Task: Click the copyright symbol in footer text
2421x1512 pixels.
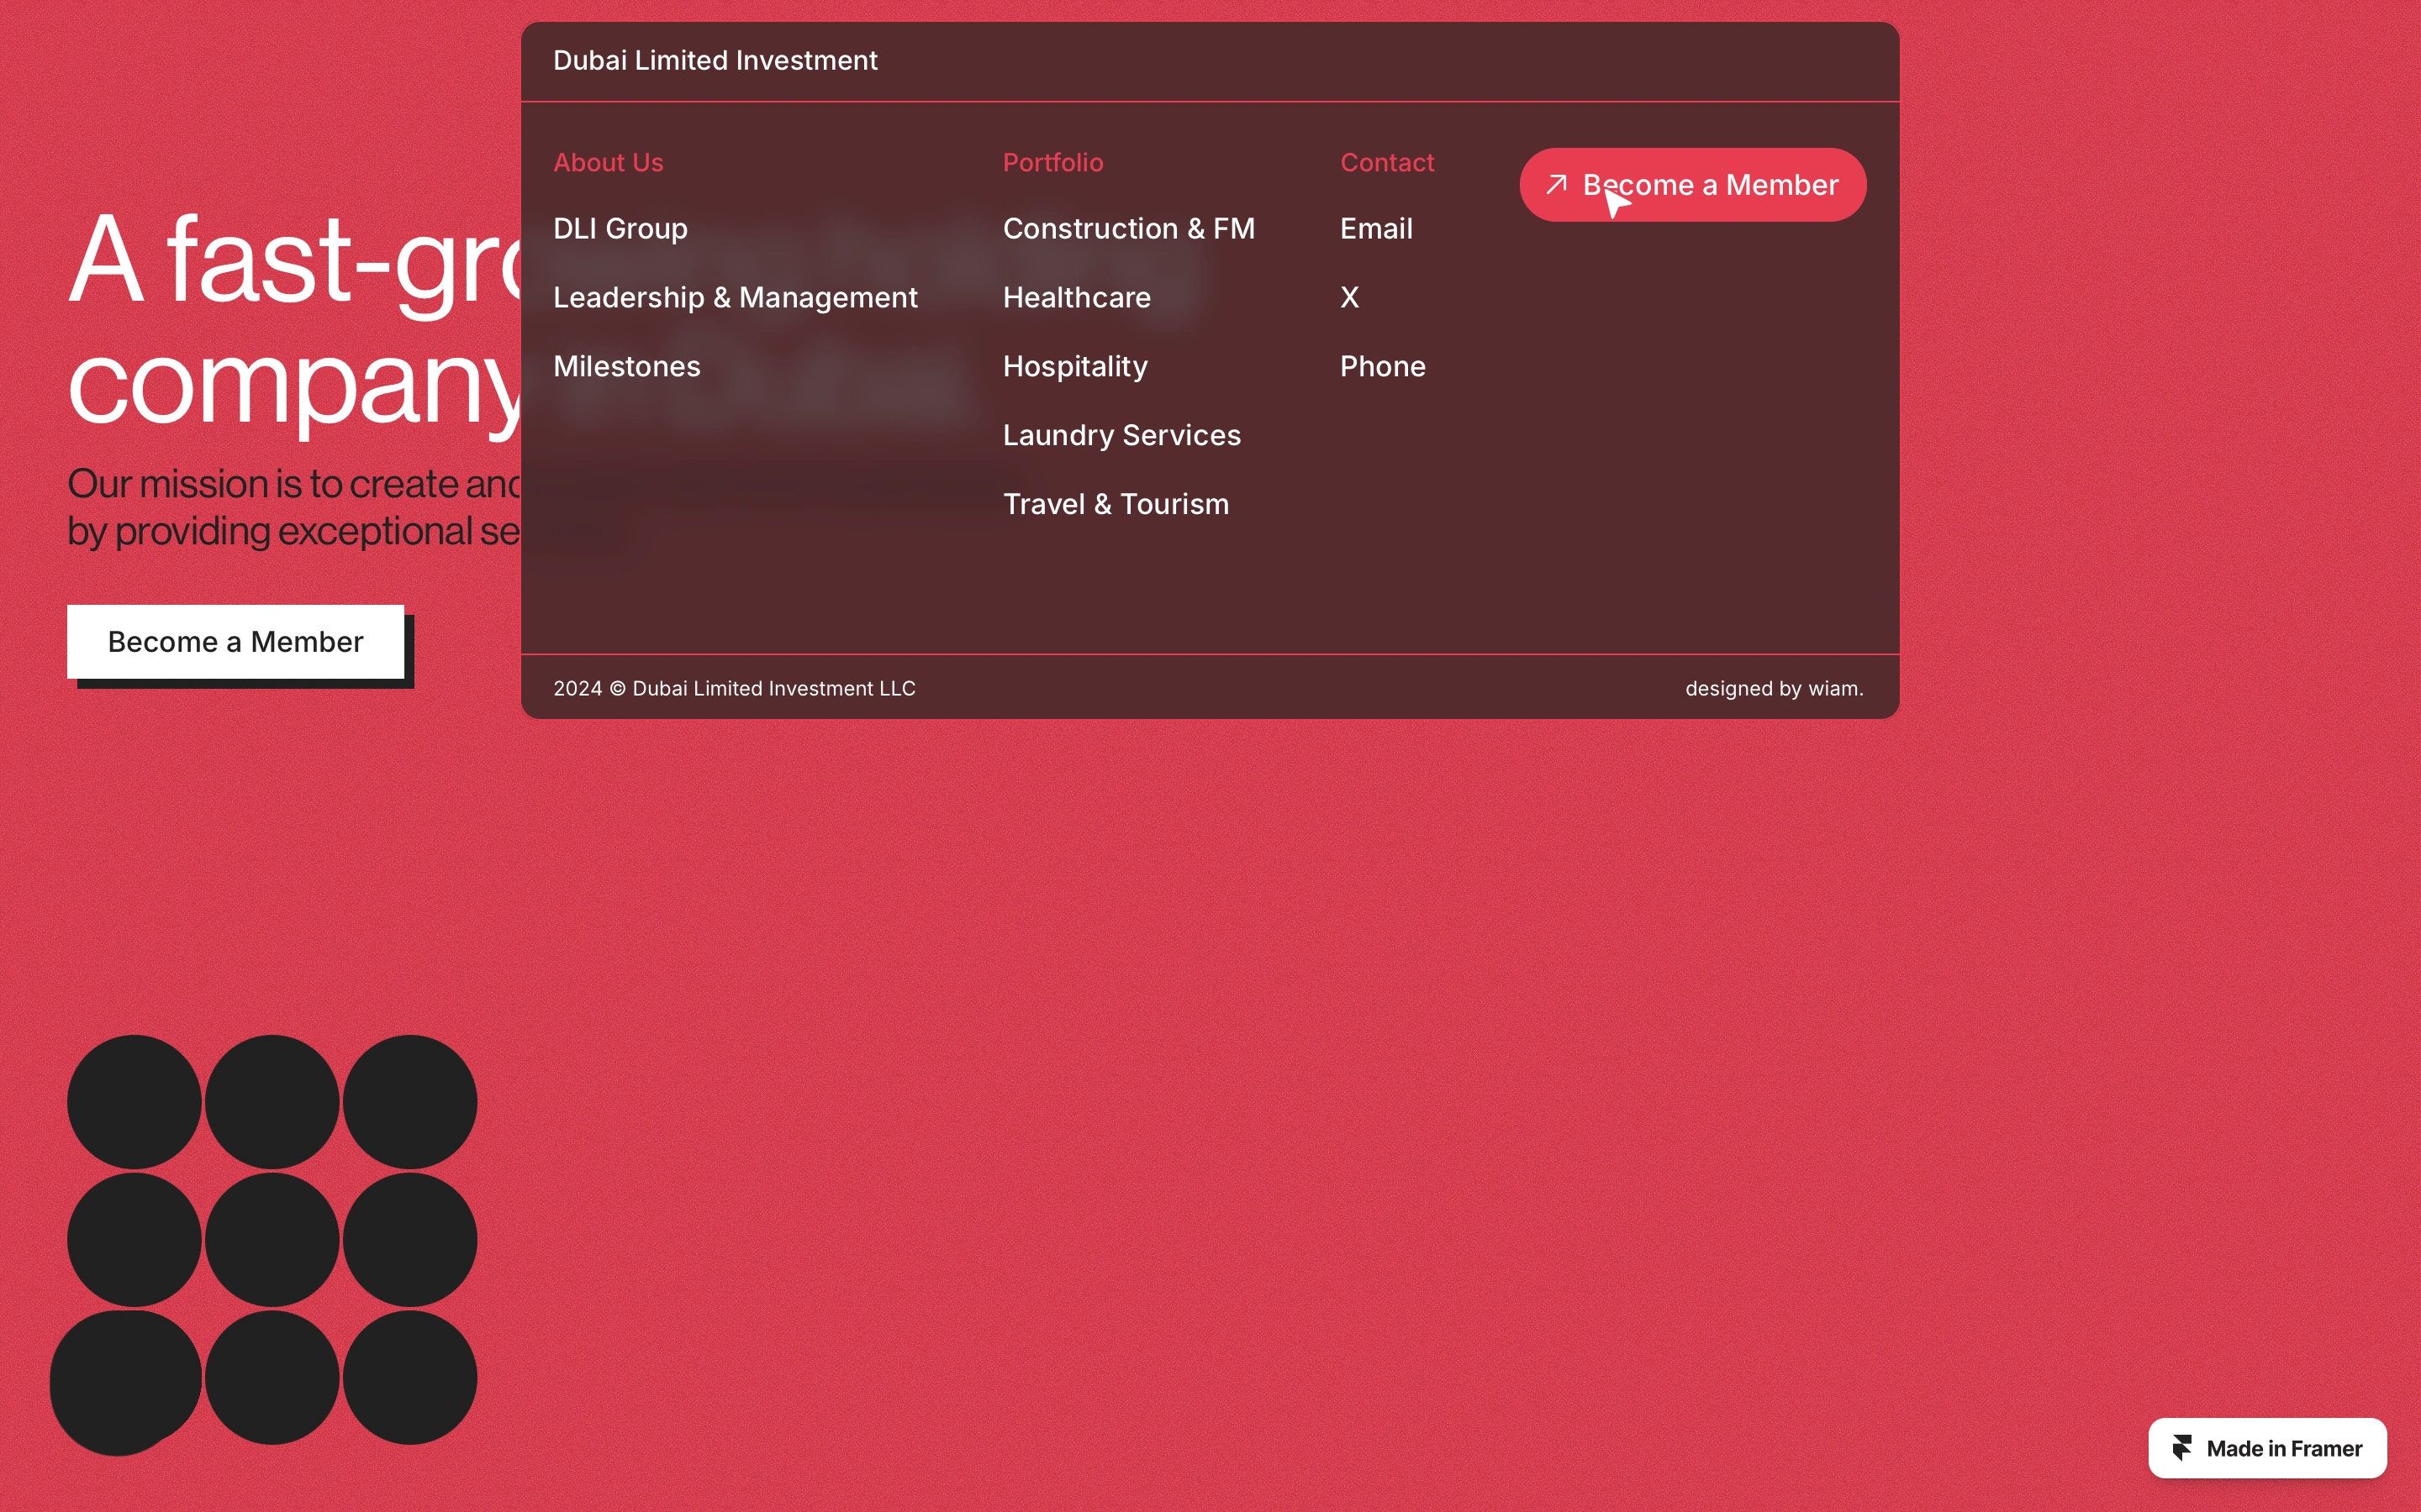Action: [619, 686]
